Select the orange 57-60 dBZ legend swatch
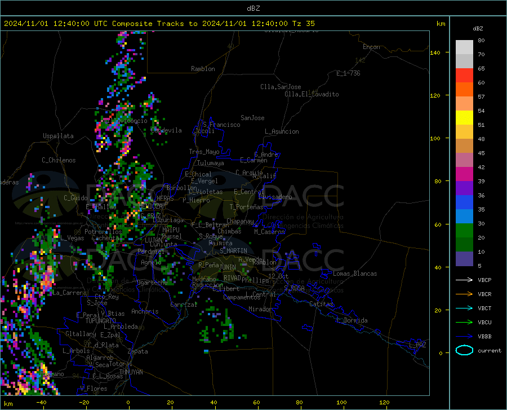 [464, 90]
